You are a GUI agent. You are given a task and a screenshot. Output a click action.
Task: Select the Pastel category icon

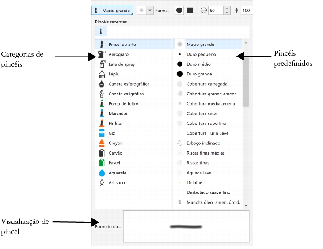(102, 163)
